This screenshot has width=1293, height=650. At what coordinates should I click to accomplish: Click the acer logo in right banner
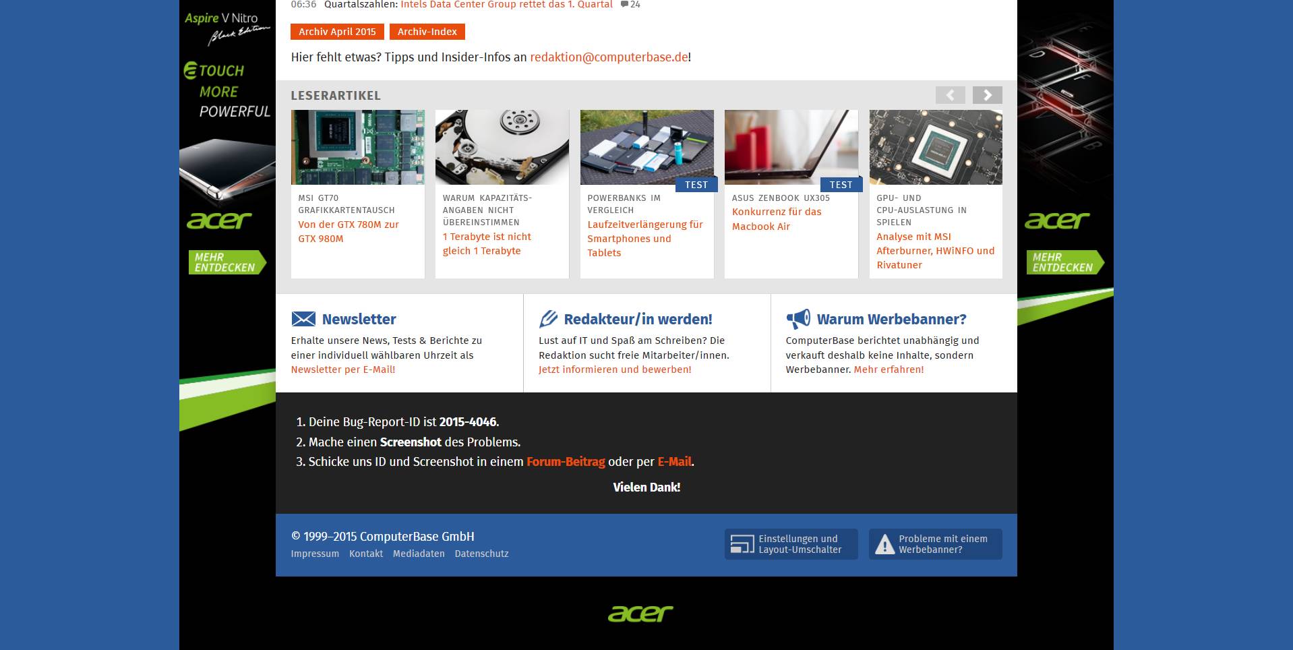tap(1057, 220)
